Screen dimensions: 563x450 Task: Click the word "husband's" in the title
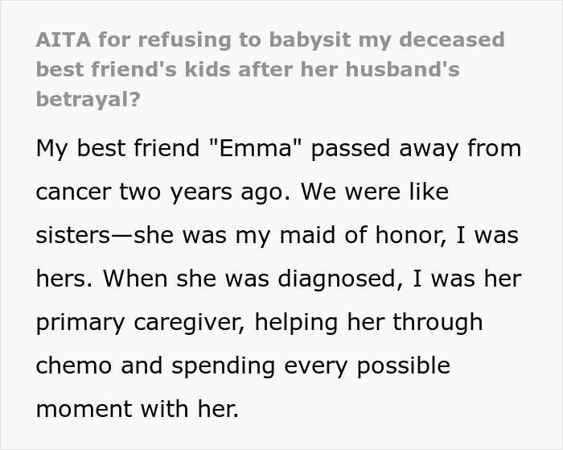point(403,69)
